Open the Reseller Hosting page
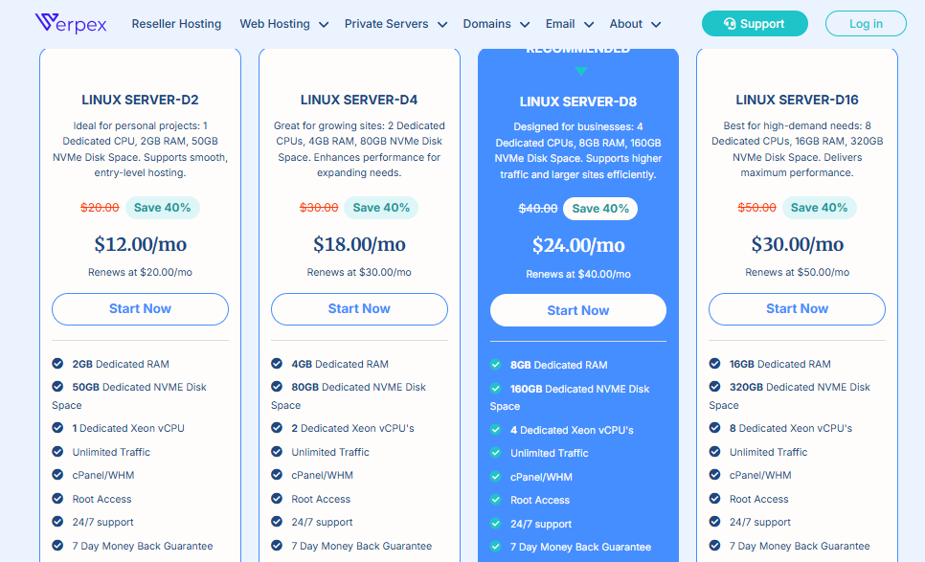The height and width of the screenshot is (562, 925). pyautogui.click(x=176, y=24)
